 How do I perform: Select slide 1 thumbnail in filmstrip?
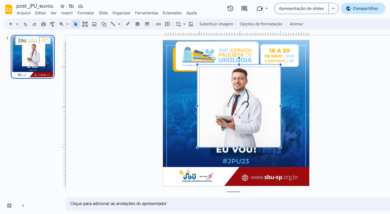pos(33,57)
